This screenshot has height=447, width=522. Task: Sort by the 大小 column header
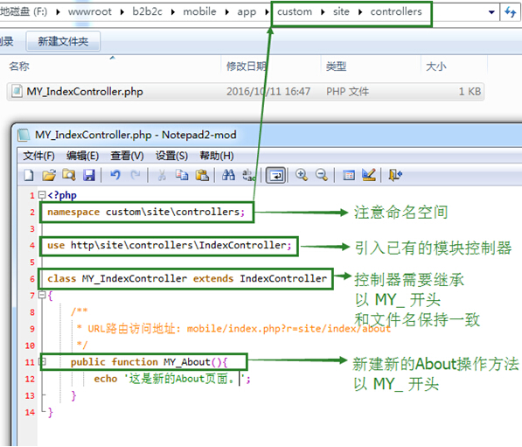point(435,66)
